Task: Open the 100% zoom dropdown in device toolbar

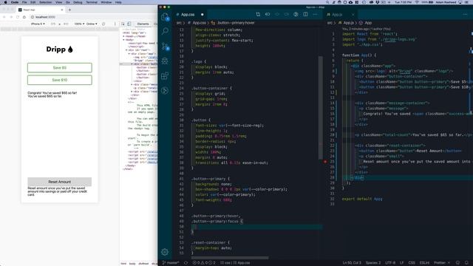Action: 79,24
